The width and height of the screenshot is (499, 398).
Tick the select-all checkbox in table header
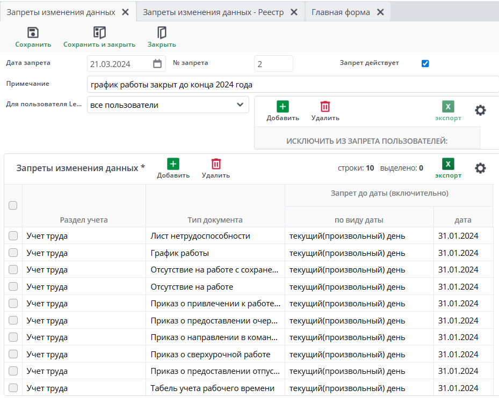[13, 205]
